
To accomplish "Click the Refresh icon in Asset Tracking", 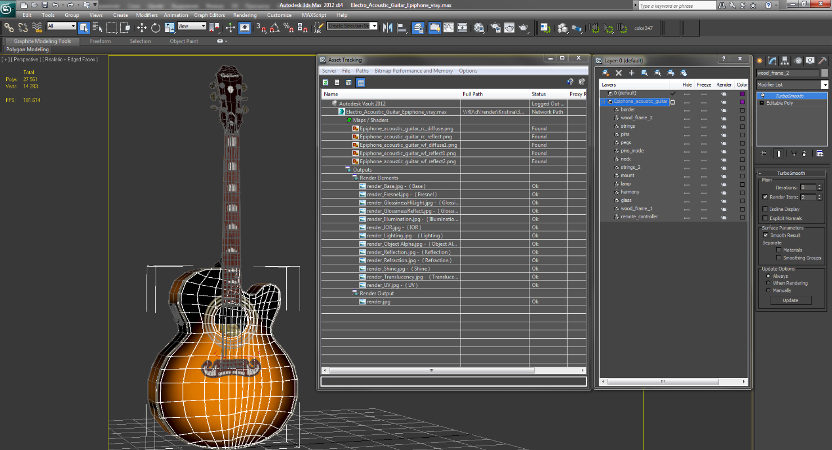I will (325, 83).
